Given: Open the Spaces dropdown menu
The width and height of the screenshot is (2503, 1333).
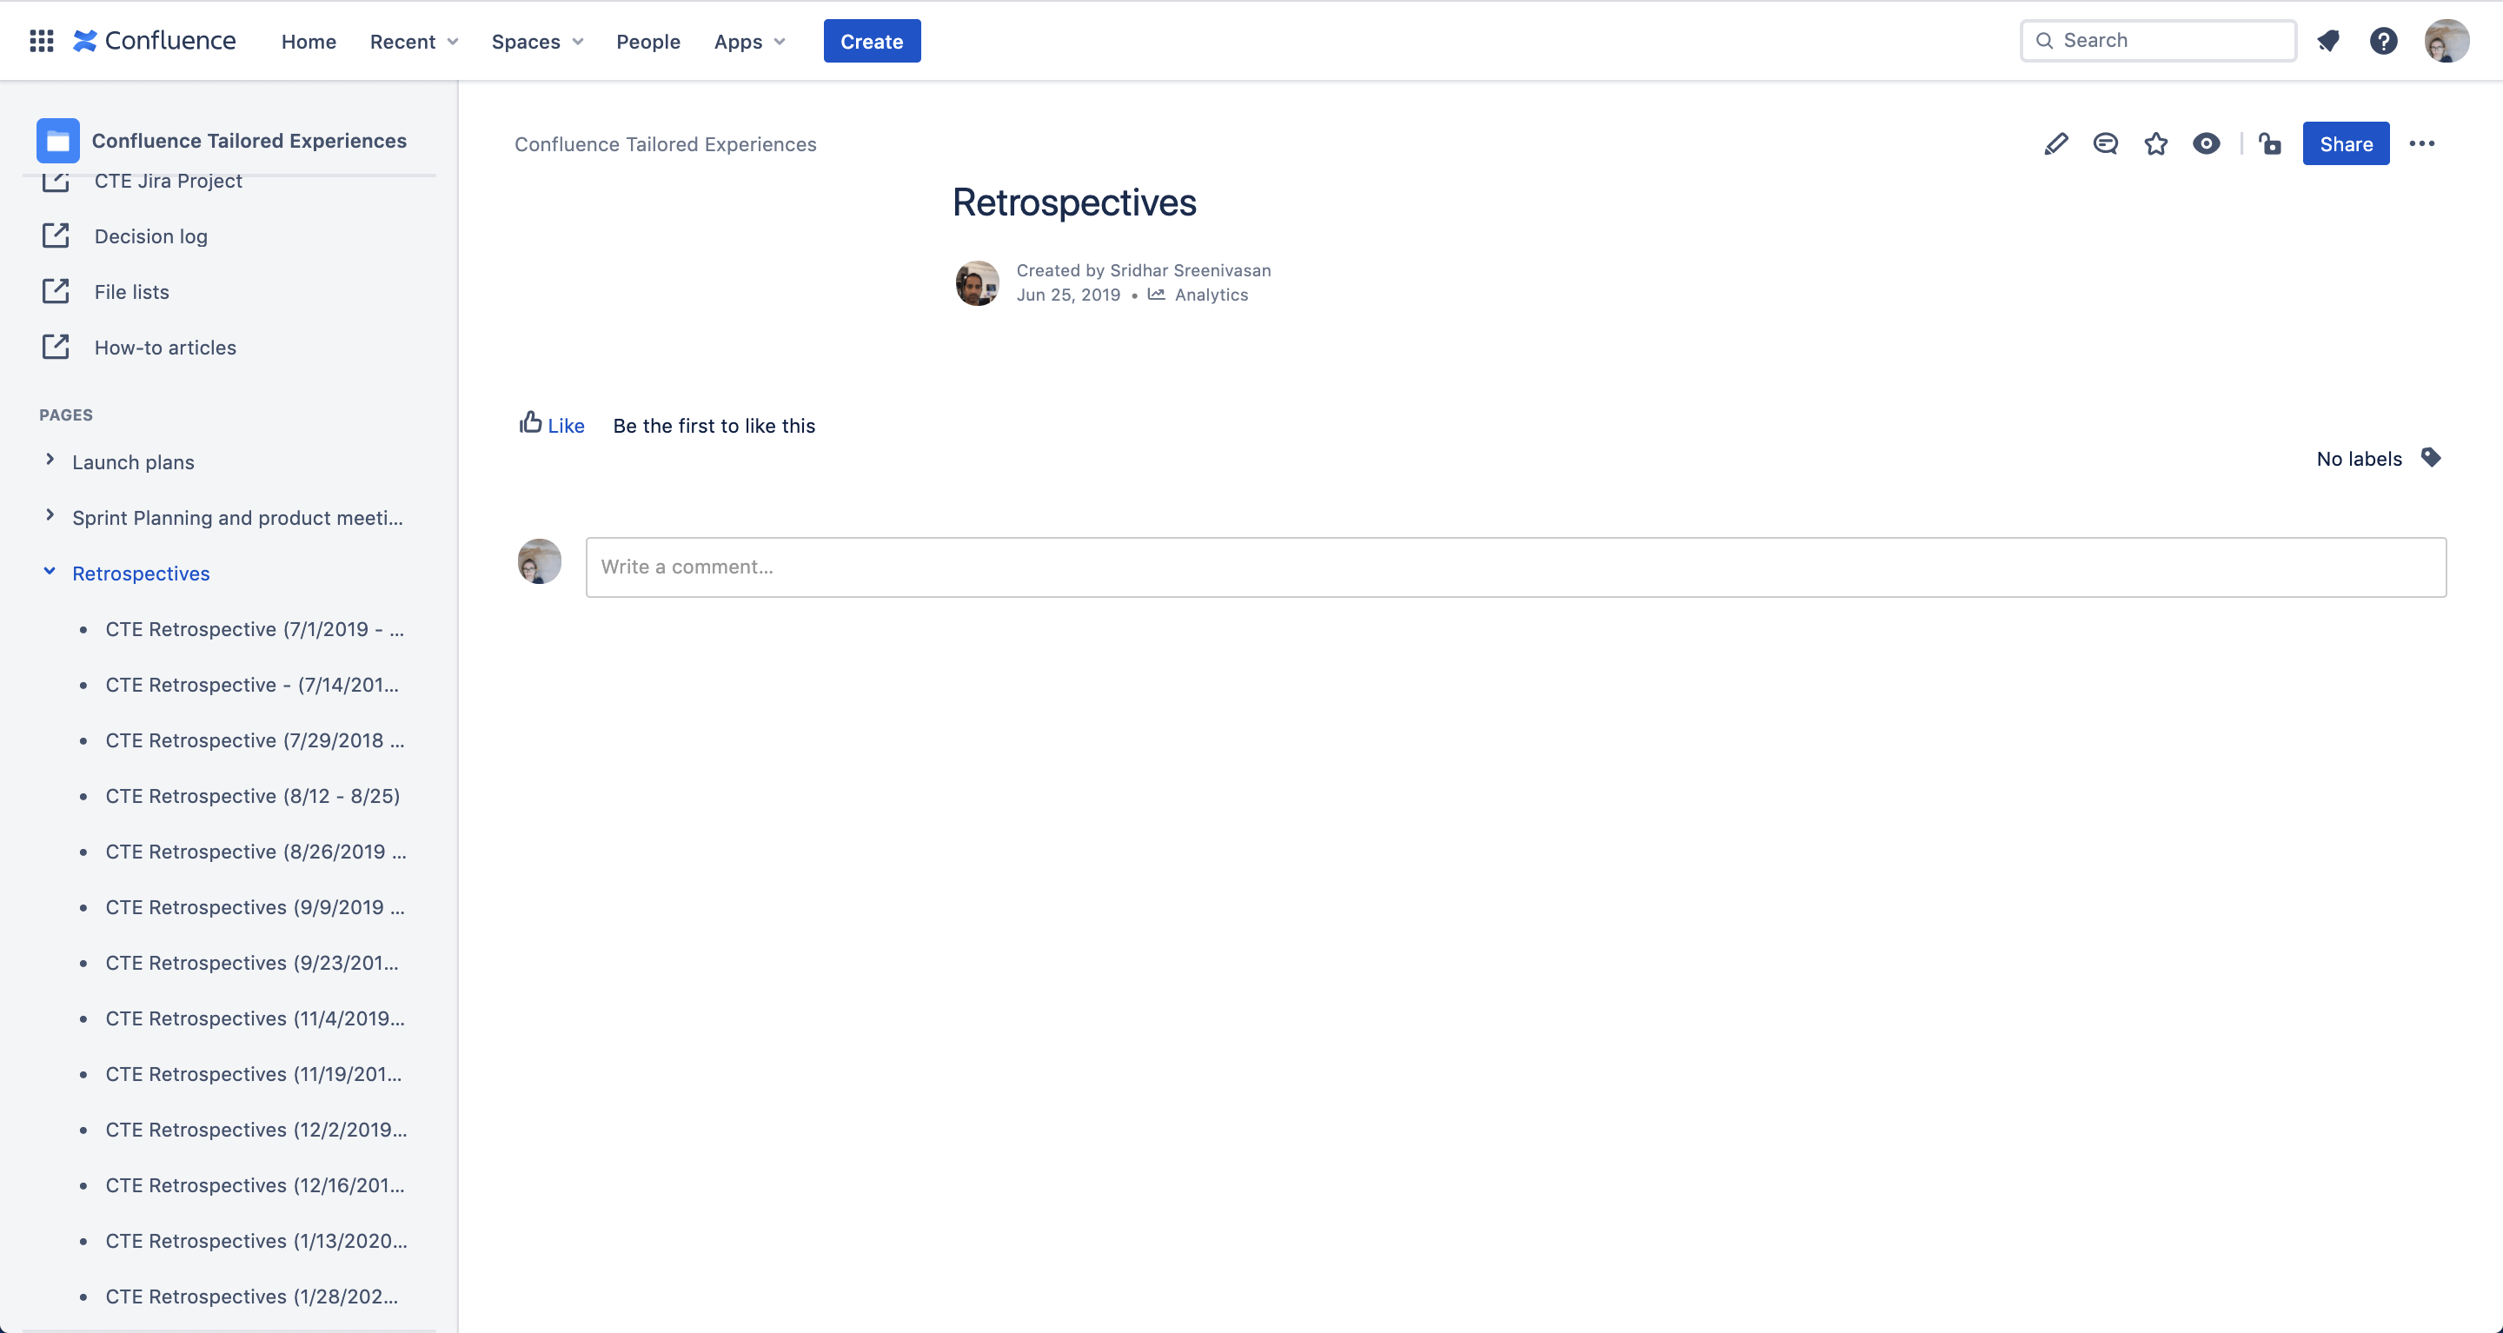Looking at the screenshot, I should 538,40.
